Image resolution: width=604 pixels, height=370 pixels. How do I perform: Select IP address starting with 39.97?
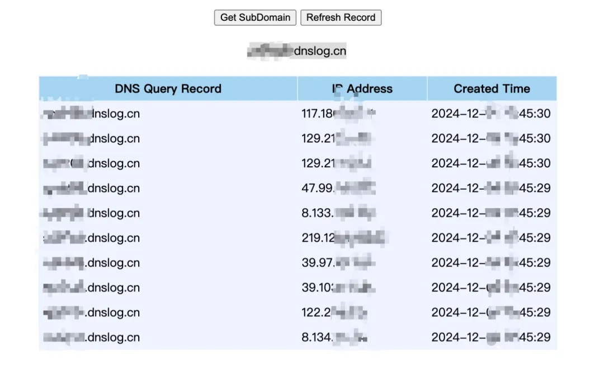pyautogui.click(x=338, y=263)
